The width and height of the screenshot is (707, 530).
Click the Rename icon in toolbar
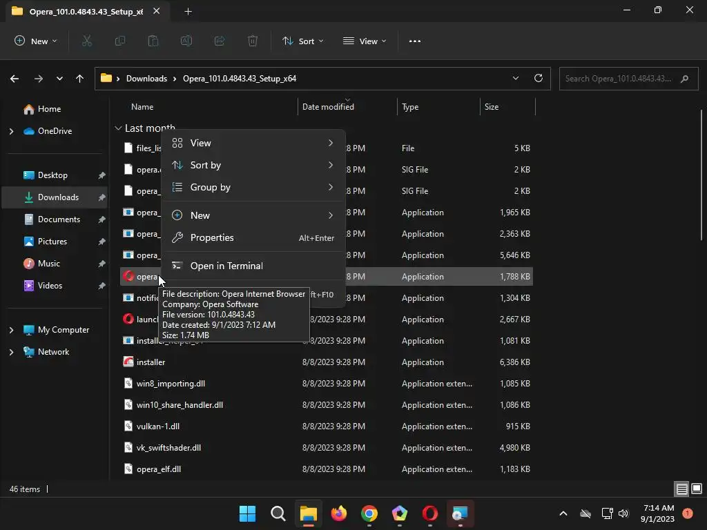pyautogui.click(x=186, y=41)
